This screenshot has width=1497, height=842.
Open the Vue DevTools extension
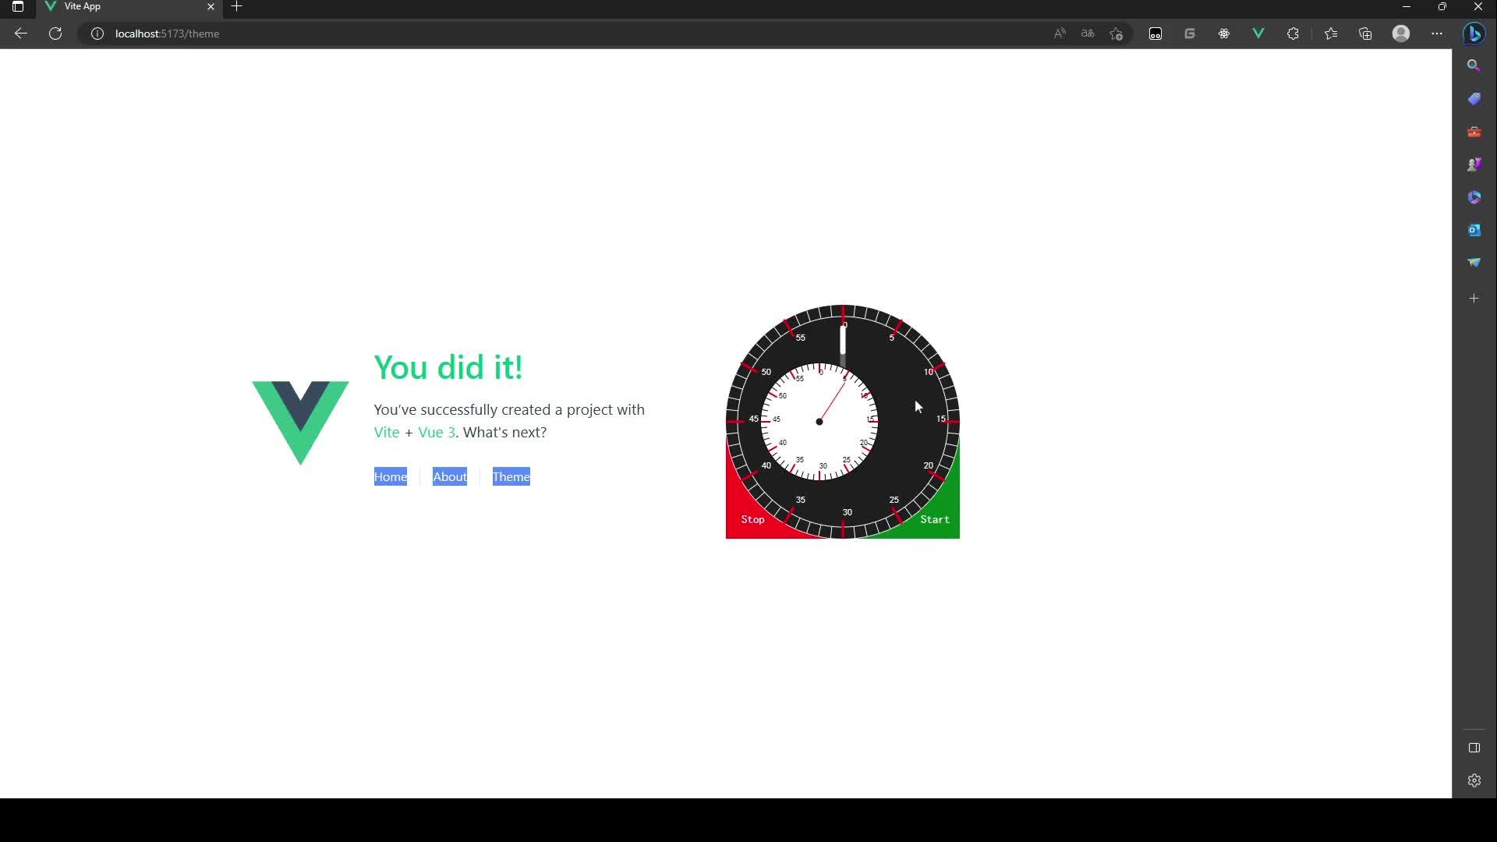1258,34
